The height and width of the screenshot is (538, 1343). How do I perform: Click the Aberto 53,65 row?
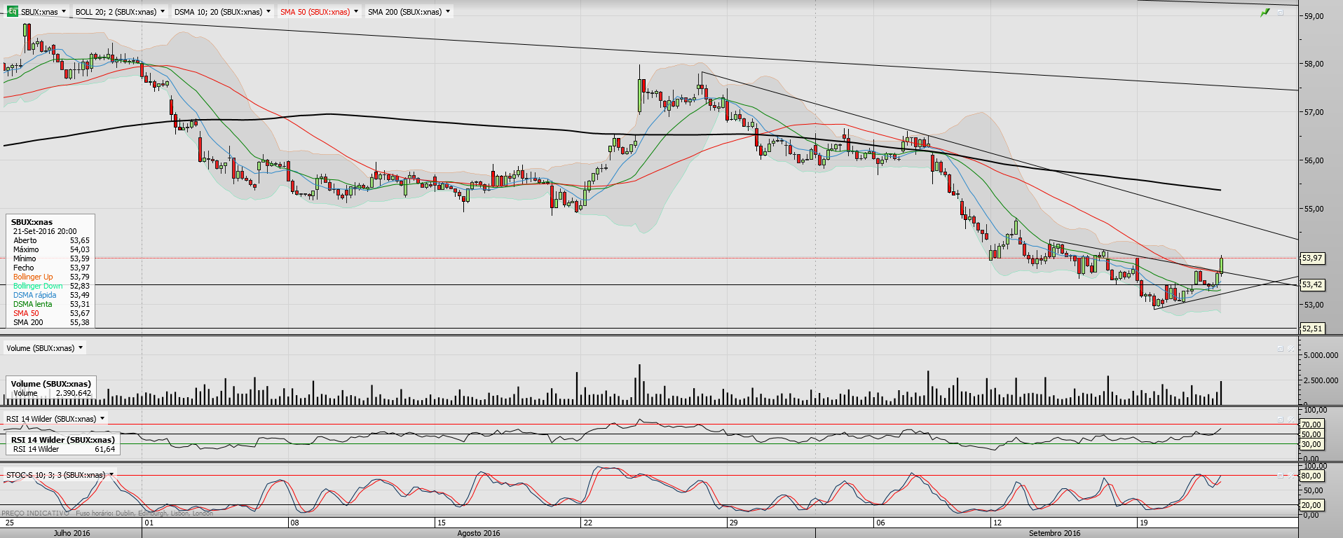(51, 240)
